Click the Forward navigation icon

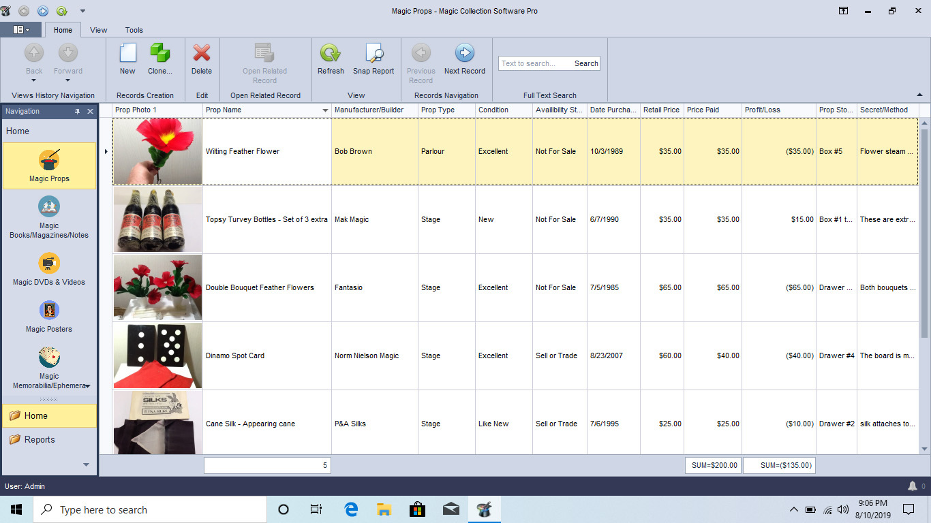(x=68, y=53)
